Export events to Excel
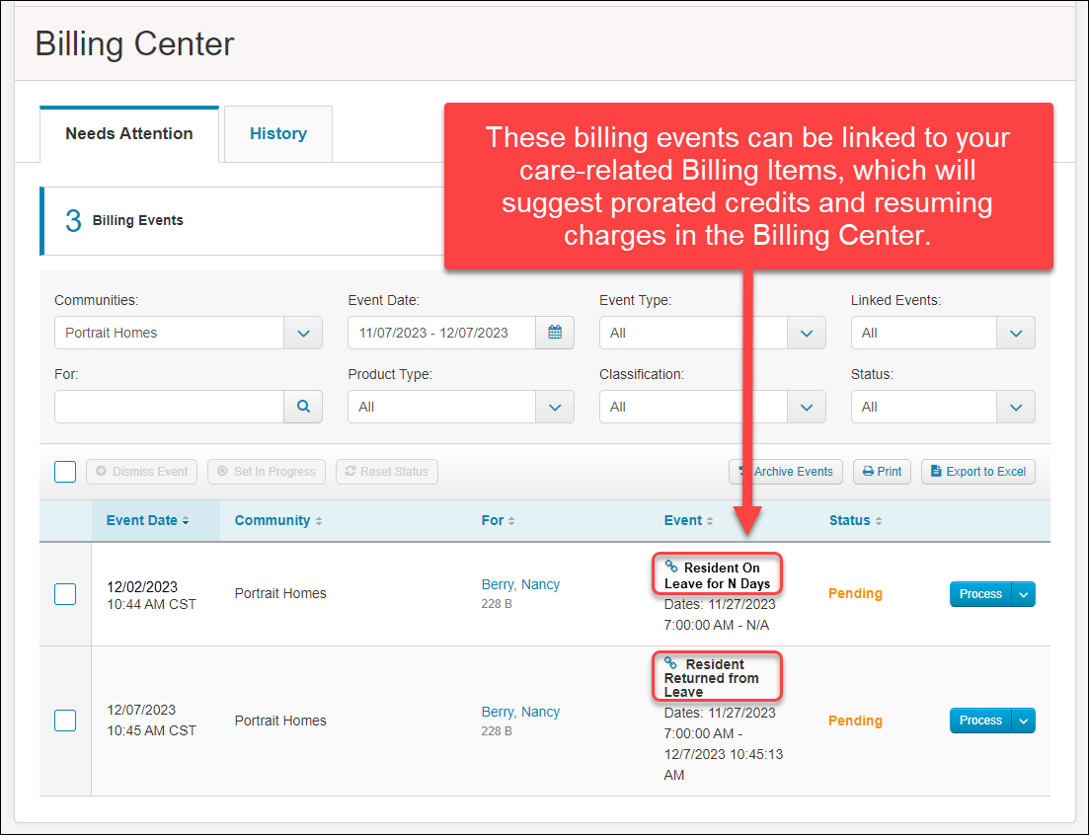This screenshot has height=835, width=1089. (x=977, y=472)
